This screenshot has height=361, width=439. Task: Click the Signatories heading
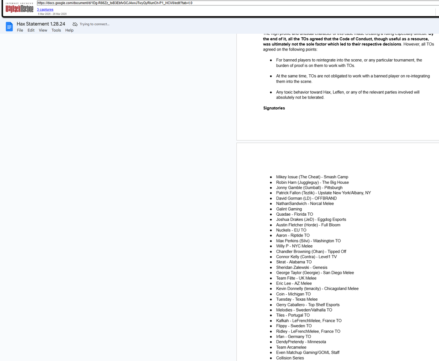(274, 108)
